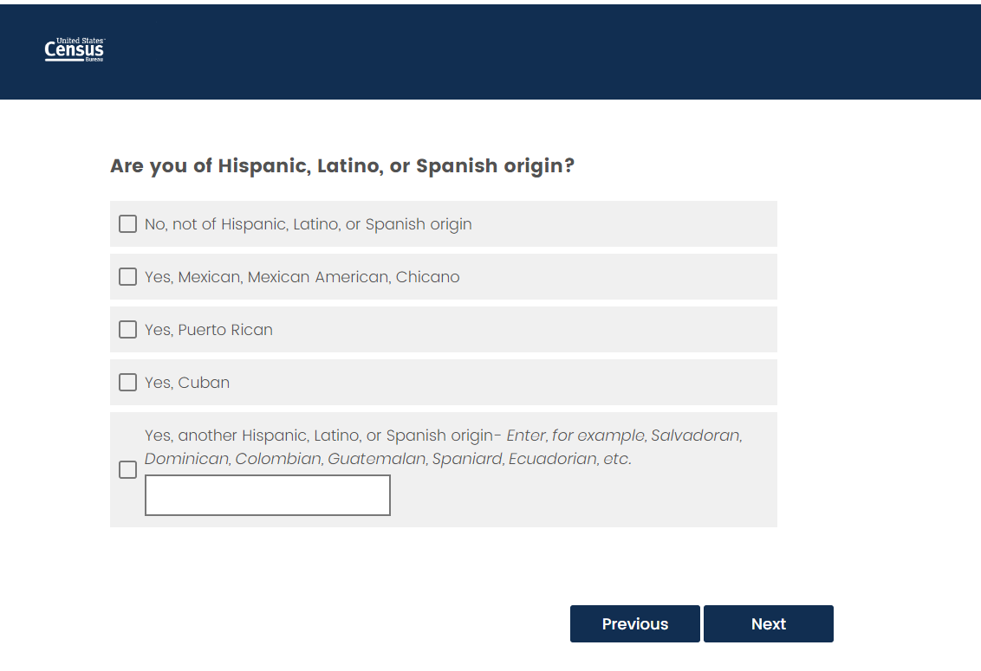Focus the other Hispanic origin text box
Image resolution: width=981 pixels, height=671 pixels.
[267, 495]
